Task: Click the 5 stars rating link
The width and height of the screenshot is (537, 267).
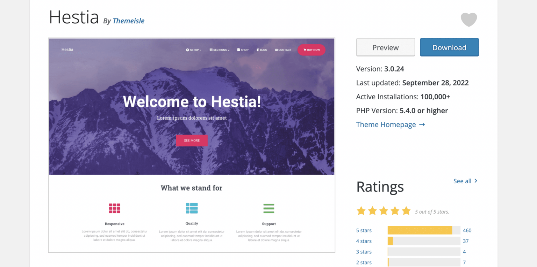Action: [x=364, y=230]
